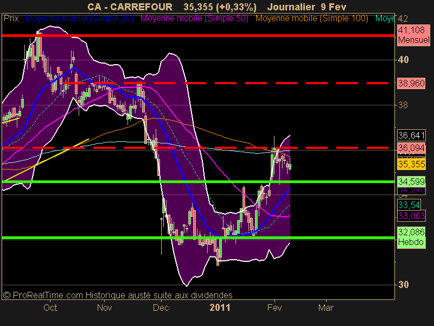Click the CA - CARREFOUR title text
Viewport: 434px width, 326px height.
(x=130, y=7)
